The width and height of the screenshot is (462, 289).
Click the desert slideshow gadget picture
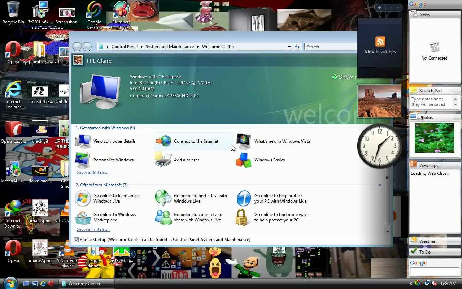coord(379,101)
